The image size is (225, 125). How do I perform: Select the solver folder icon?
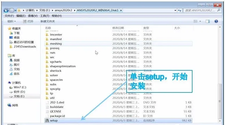tap(47, 75)
